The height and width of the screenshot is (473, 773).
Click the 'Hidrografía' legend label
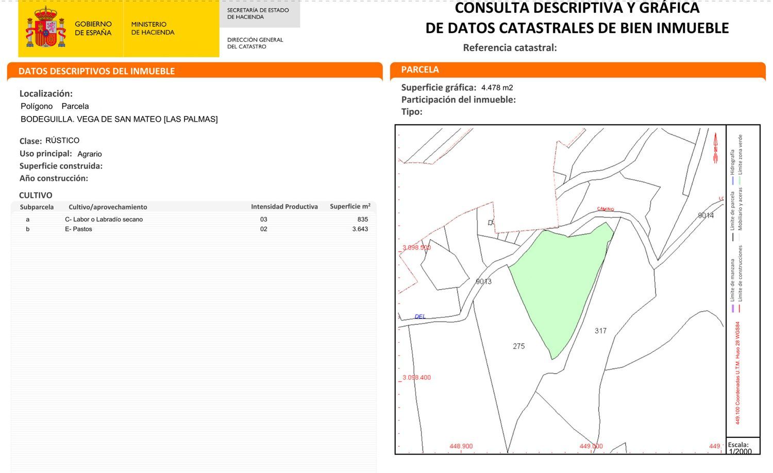click(x=732, y=162)
